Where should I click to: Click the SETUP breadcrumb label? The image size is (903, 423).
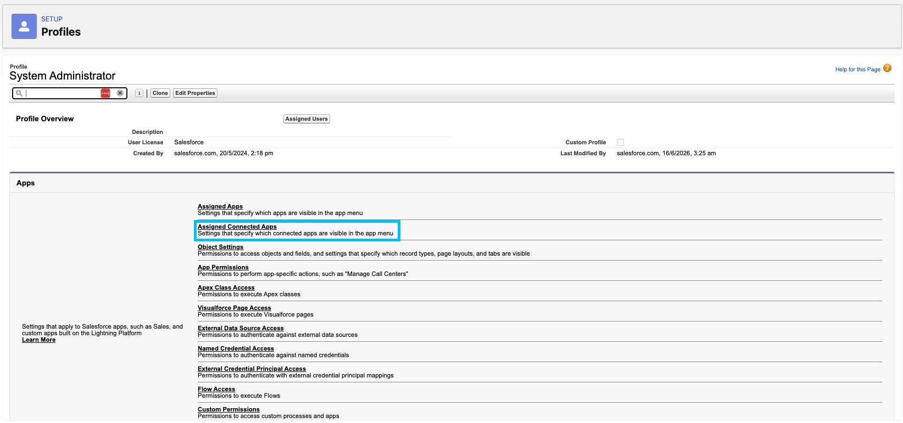pos(52,19)
